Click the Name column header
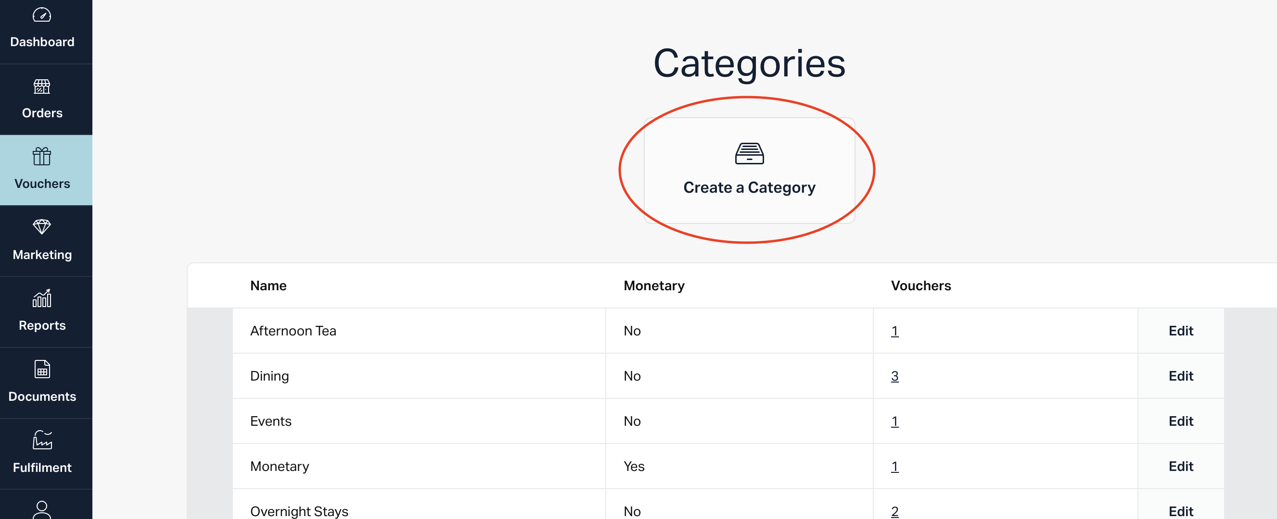 268,286
